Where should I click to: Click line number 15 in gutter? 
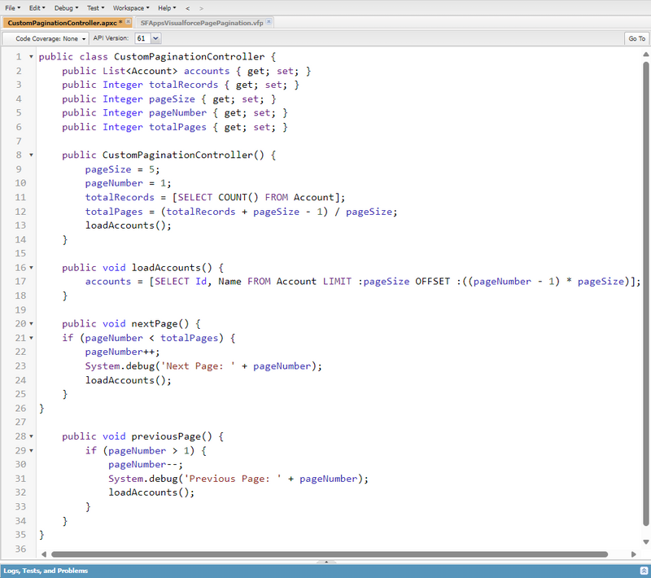coord(21,253)
